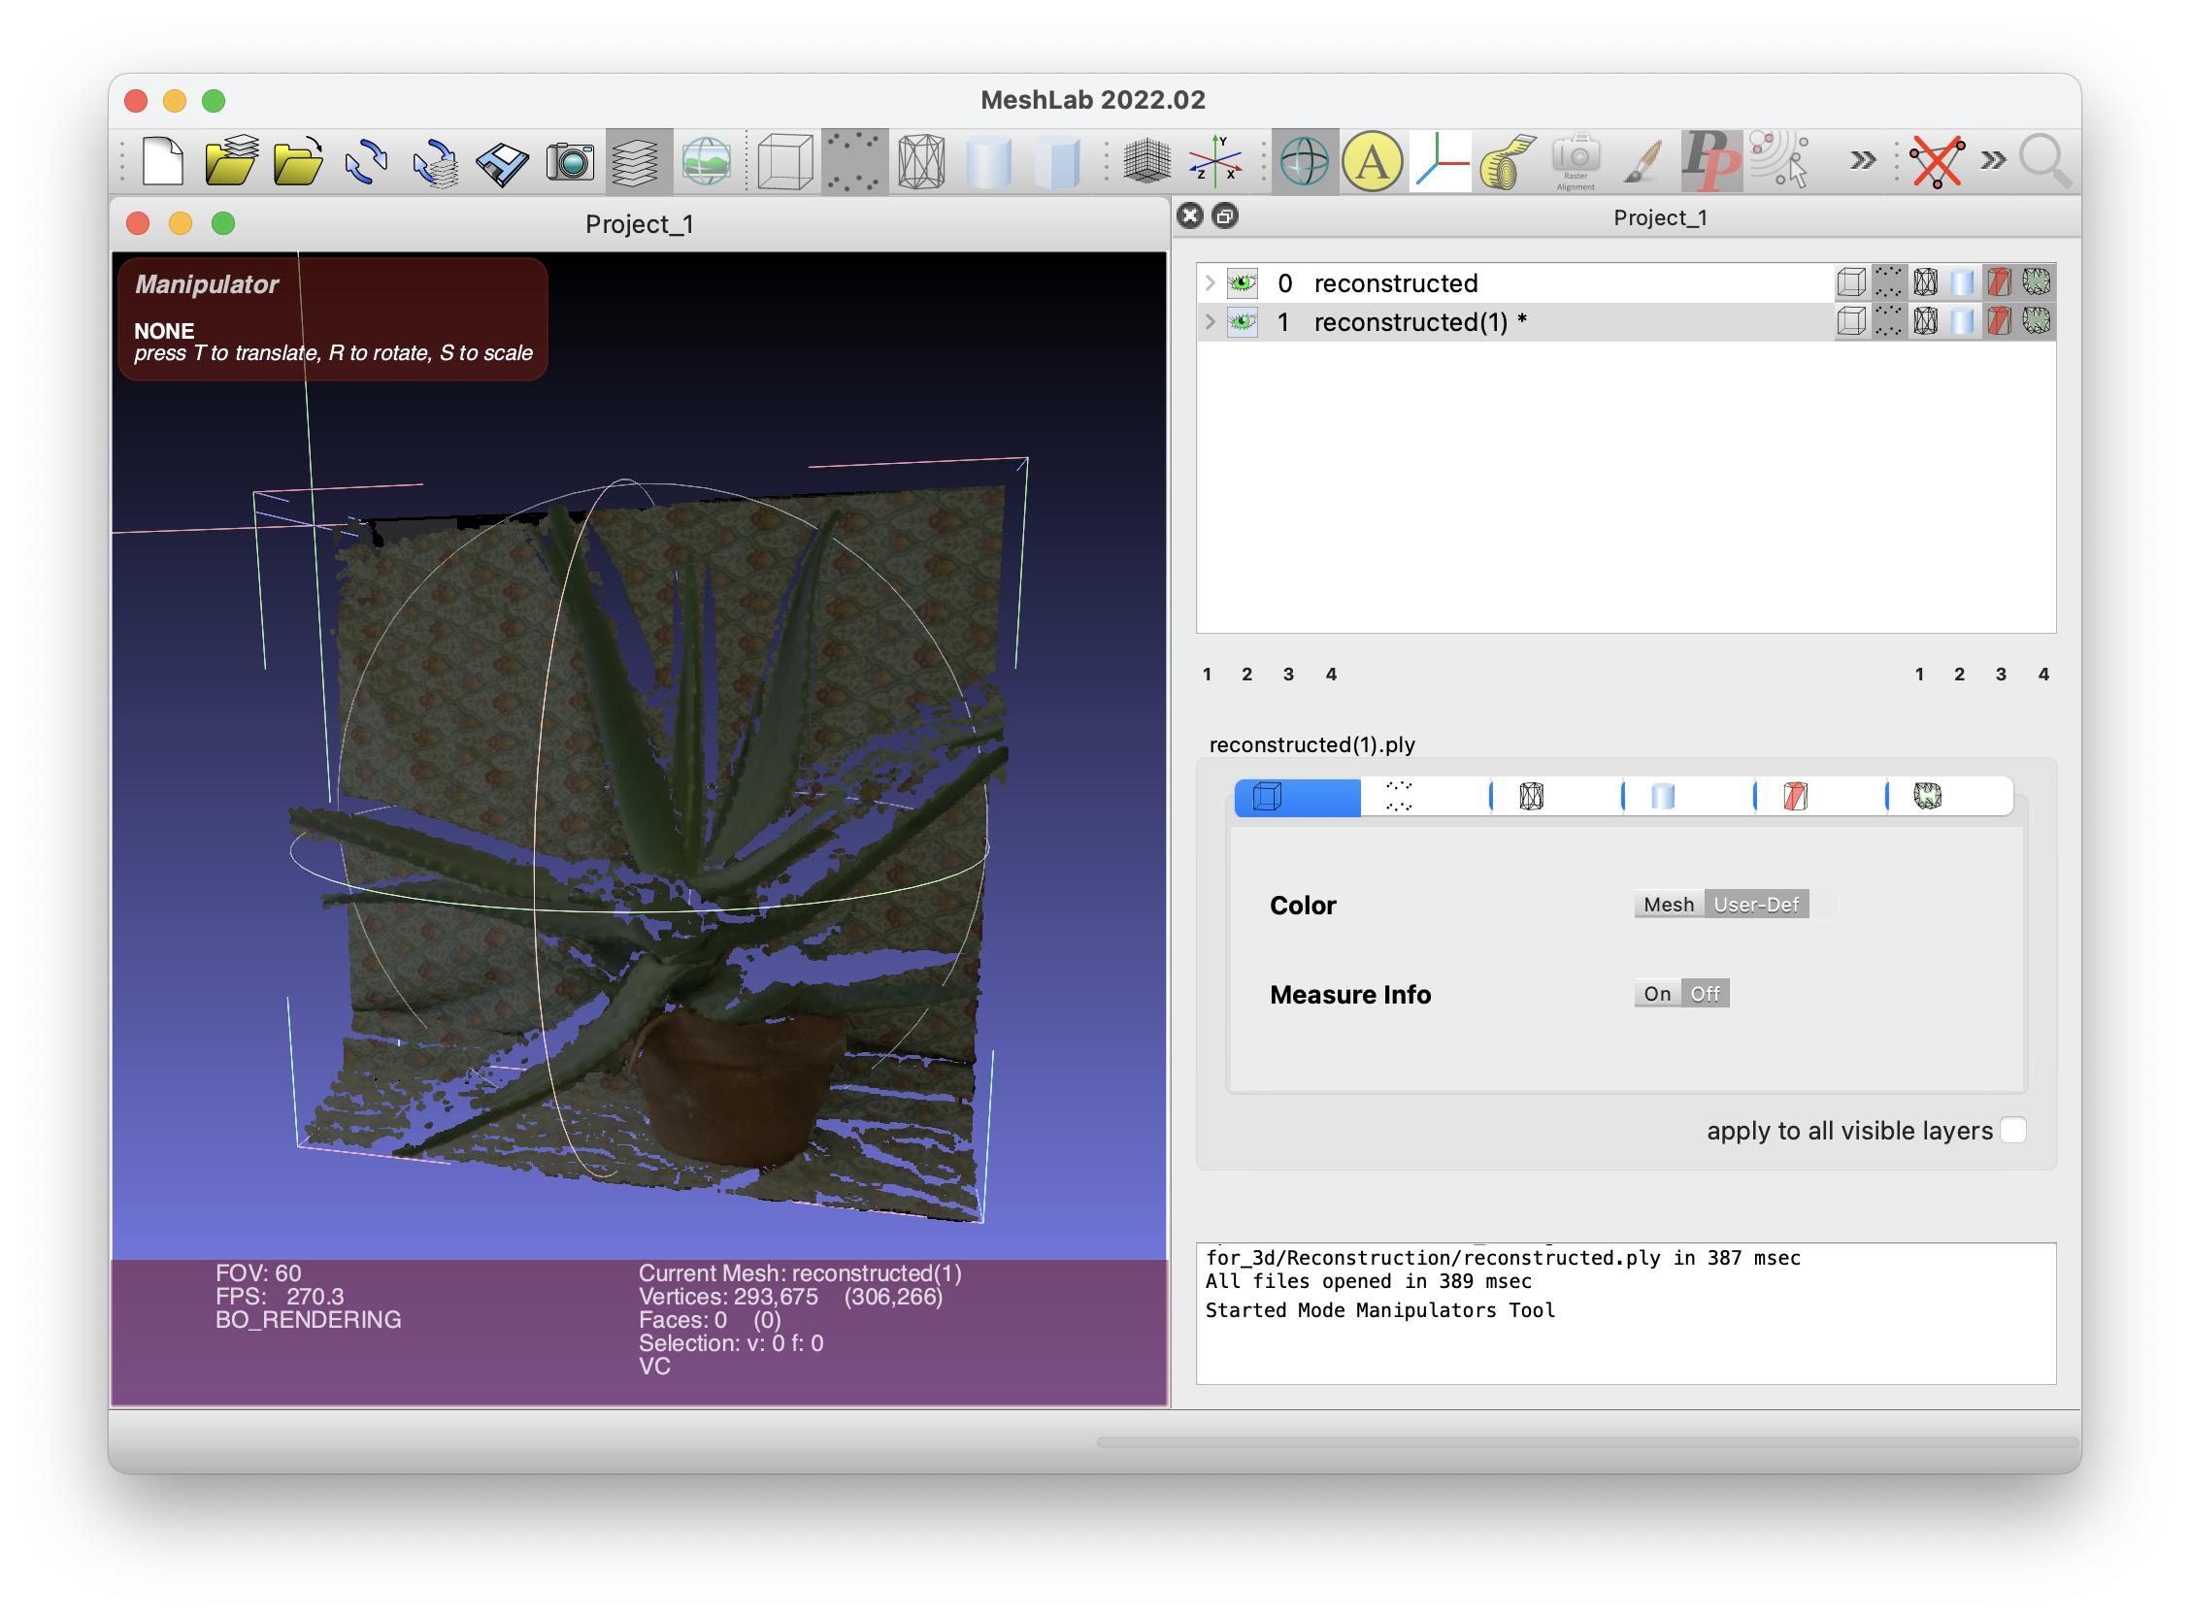Image resolution: width=2190 pixels, height=1617 pixels.
Task: Toggle the Bounding Box toolbar icon
Action: [784, 161]
